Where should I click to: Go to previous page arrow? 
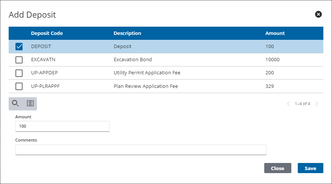click(288, 104)
